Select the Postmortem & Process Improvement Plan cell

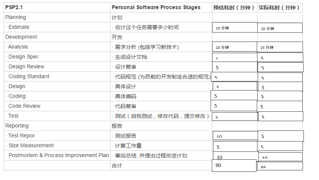pyautogui.click(x=59, y=155)
